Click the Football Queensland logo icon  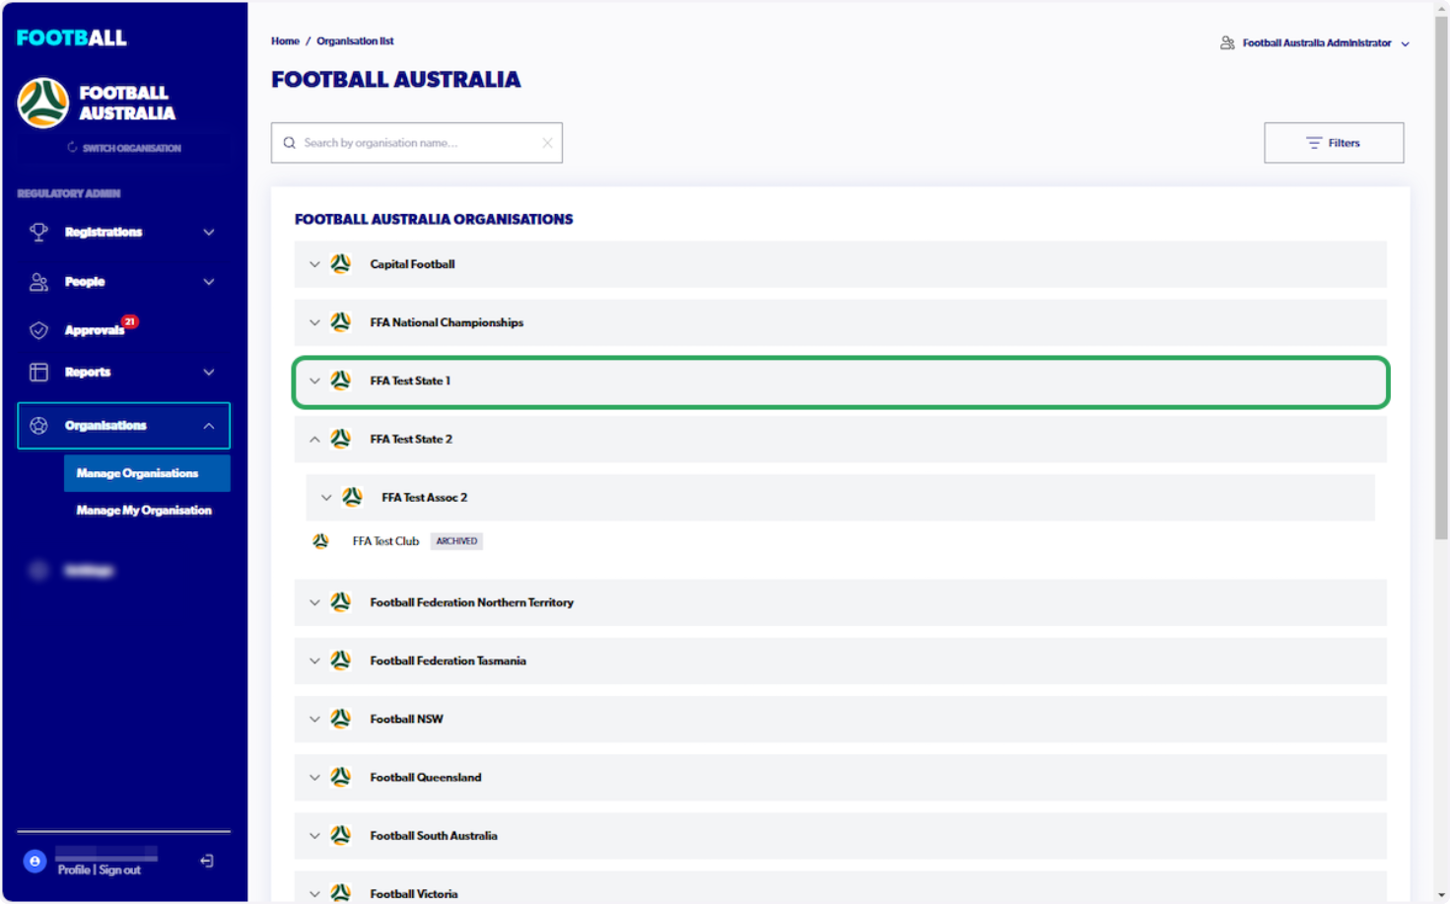(x=341, y=777)
